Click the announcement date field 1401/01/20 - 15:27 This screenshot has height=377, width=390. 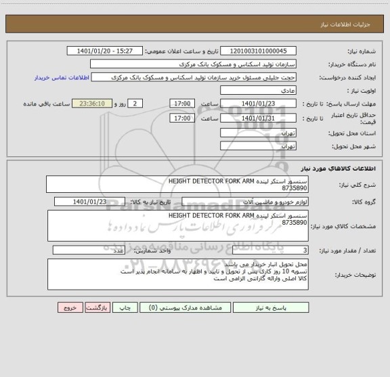[105, 51]
